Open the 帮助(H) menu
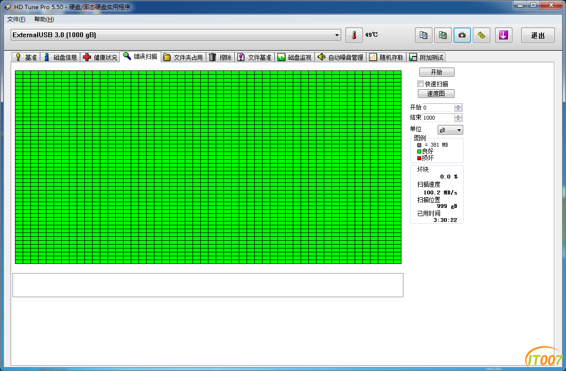 click(x=44, y=19)
